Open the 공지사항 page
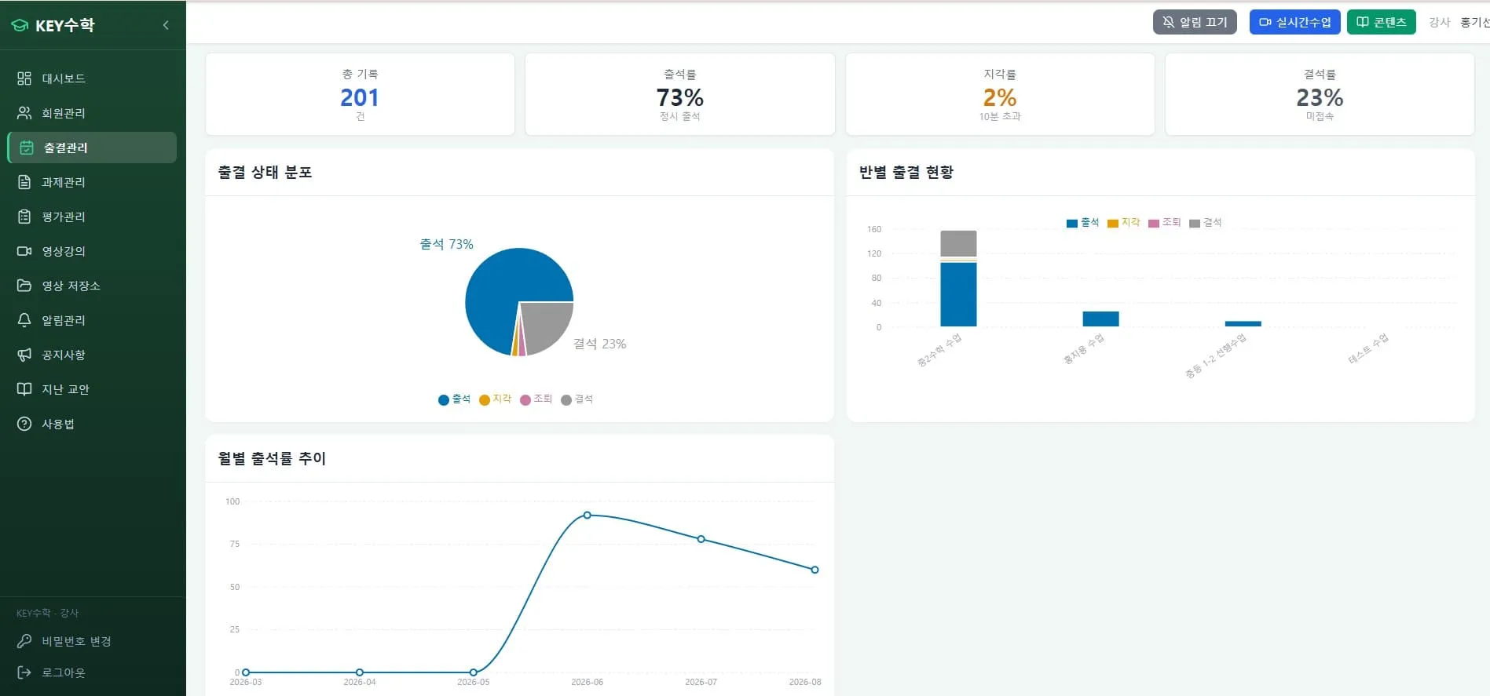Screen dimensions: 1490x696 point(92,355)
